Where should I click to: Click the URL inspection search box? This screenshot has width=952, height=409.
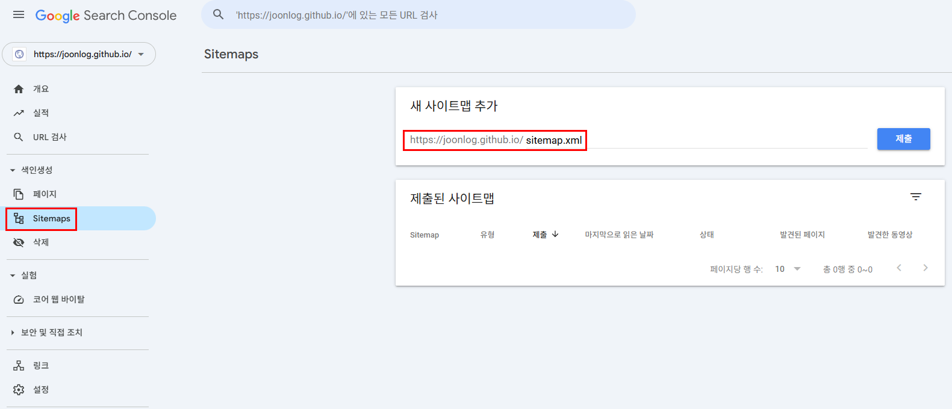(418, 14)
